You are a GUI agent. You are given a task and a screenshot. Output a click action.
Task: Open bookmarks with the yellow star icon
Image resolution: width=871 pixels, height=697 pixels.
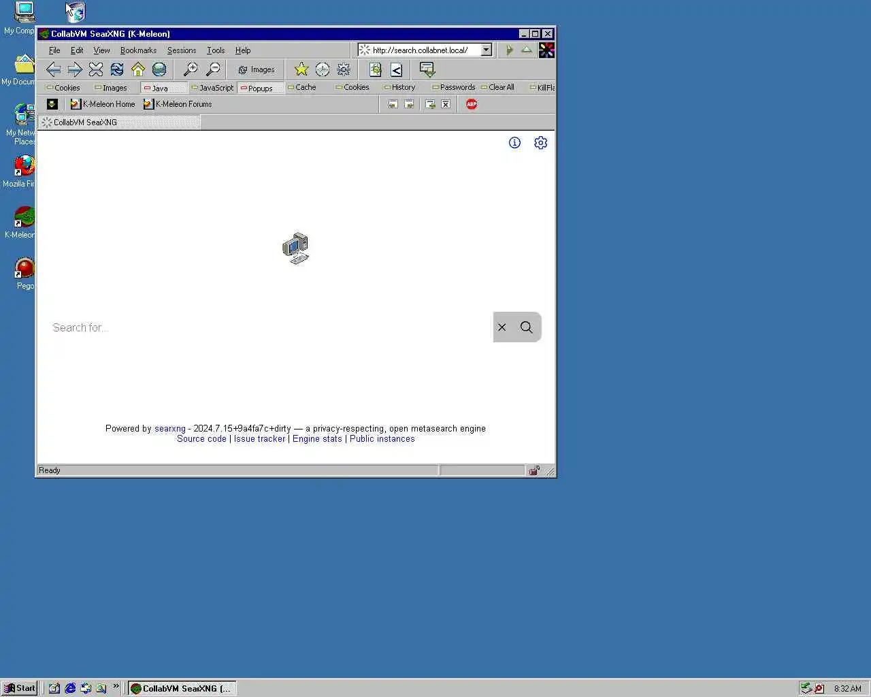301,69
